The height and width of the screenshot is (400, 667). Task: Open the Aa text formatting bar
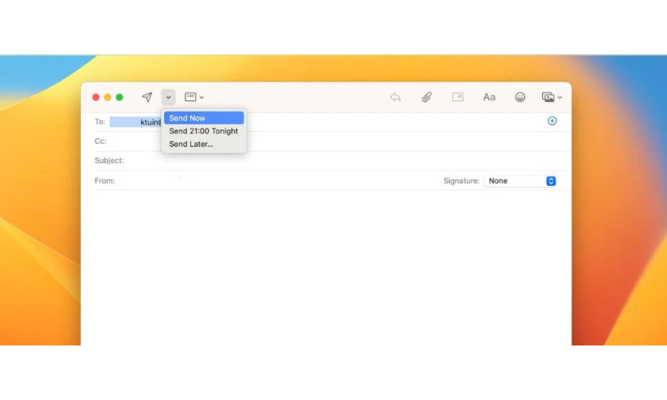489,97
